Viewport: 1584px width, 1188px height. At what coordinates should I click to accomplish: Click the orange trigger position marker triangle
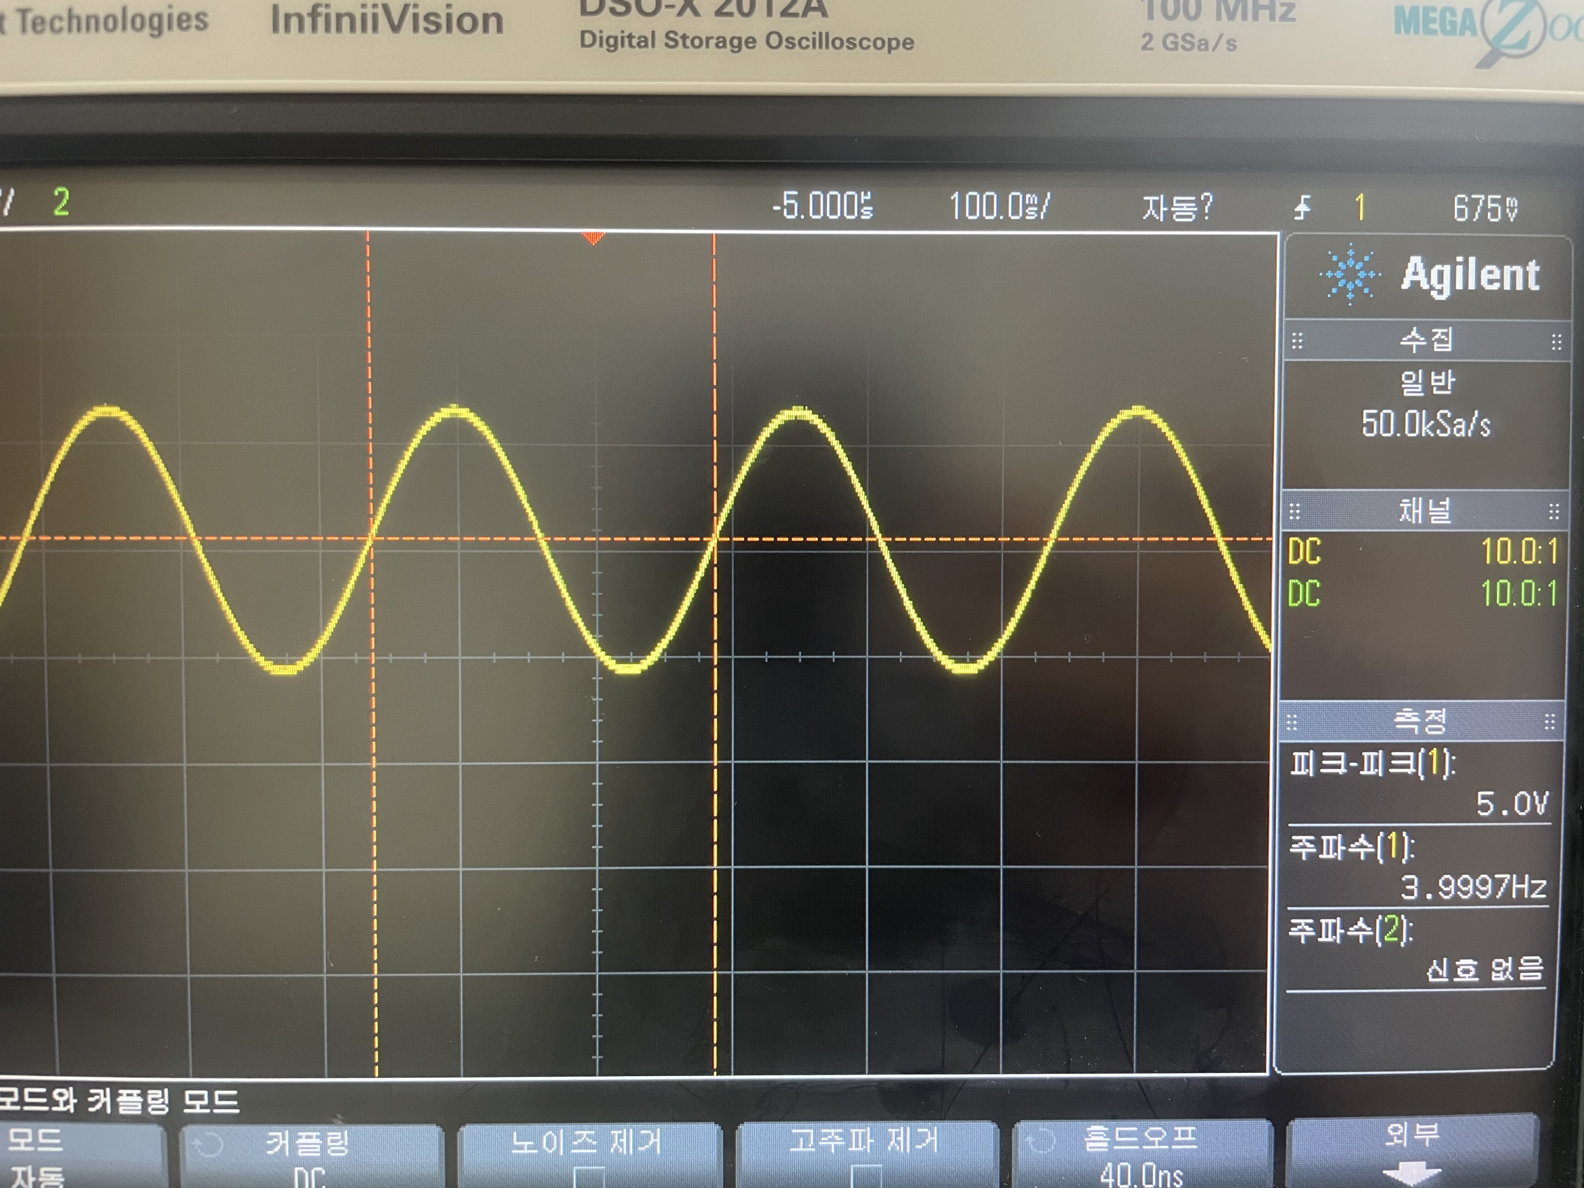[x=592, y=238]
